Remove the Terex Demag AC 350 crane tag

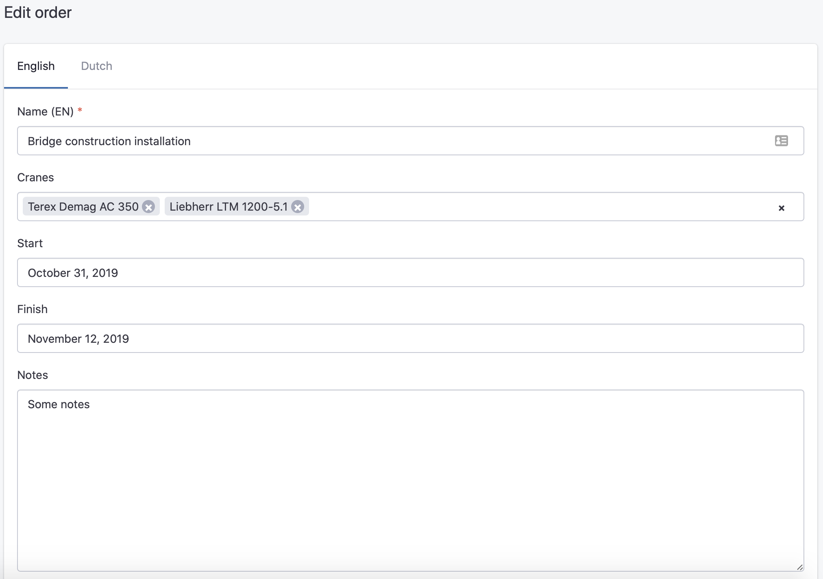148,207
